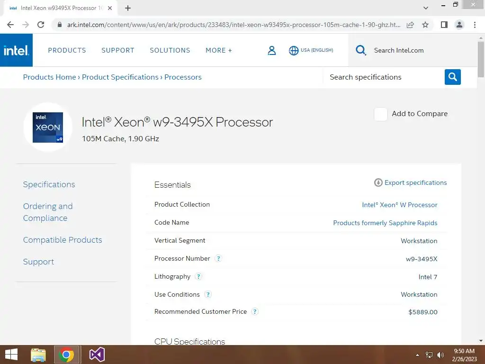Open Use Conditions help question icon
The image size is (485, 364).
(208, 294)
